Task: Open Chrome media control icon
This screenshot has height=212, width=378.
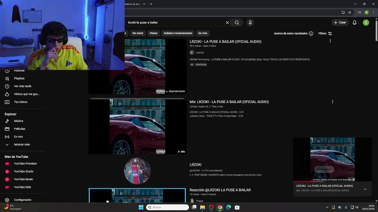Action: click(359, 12)
